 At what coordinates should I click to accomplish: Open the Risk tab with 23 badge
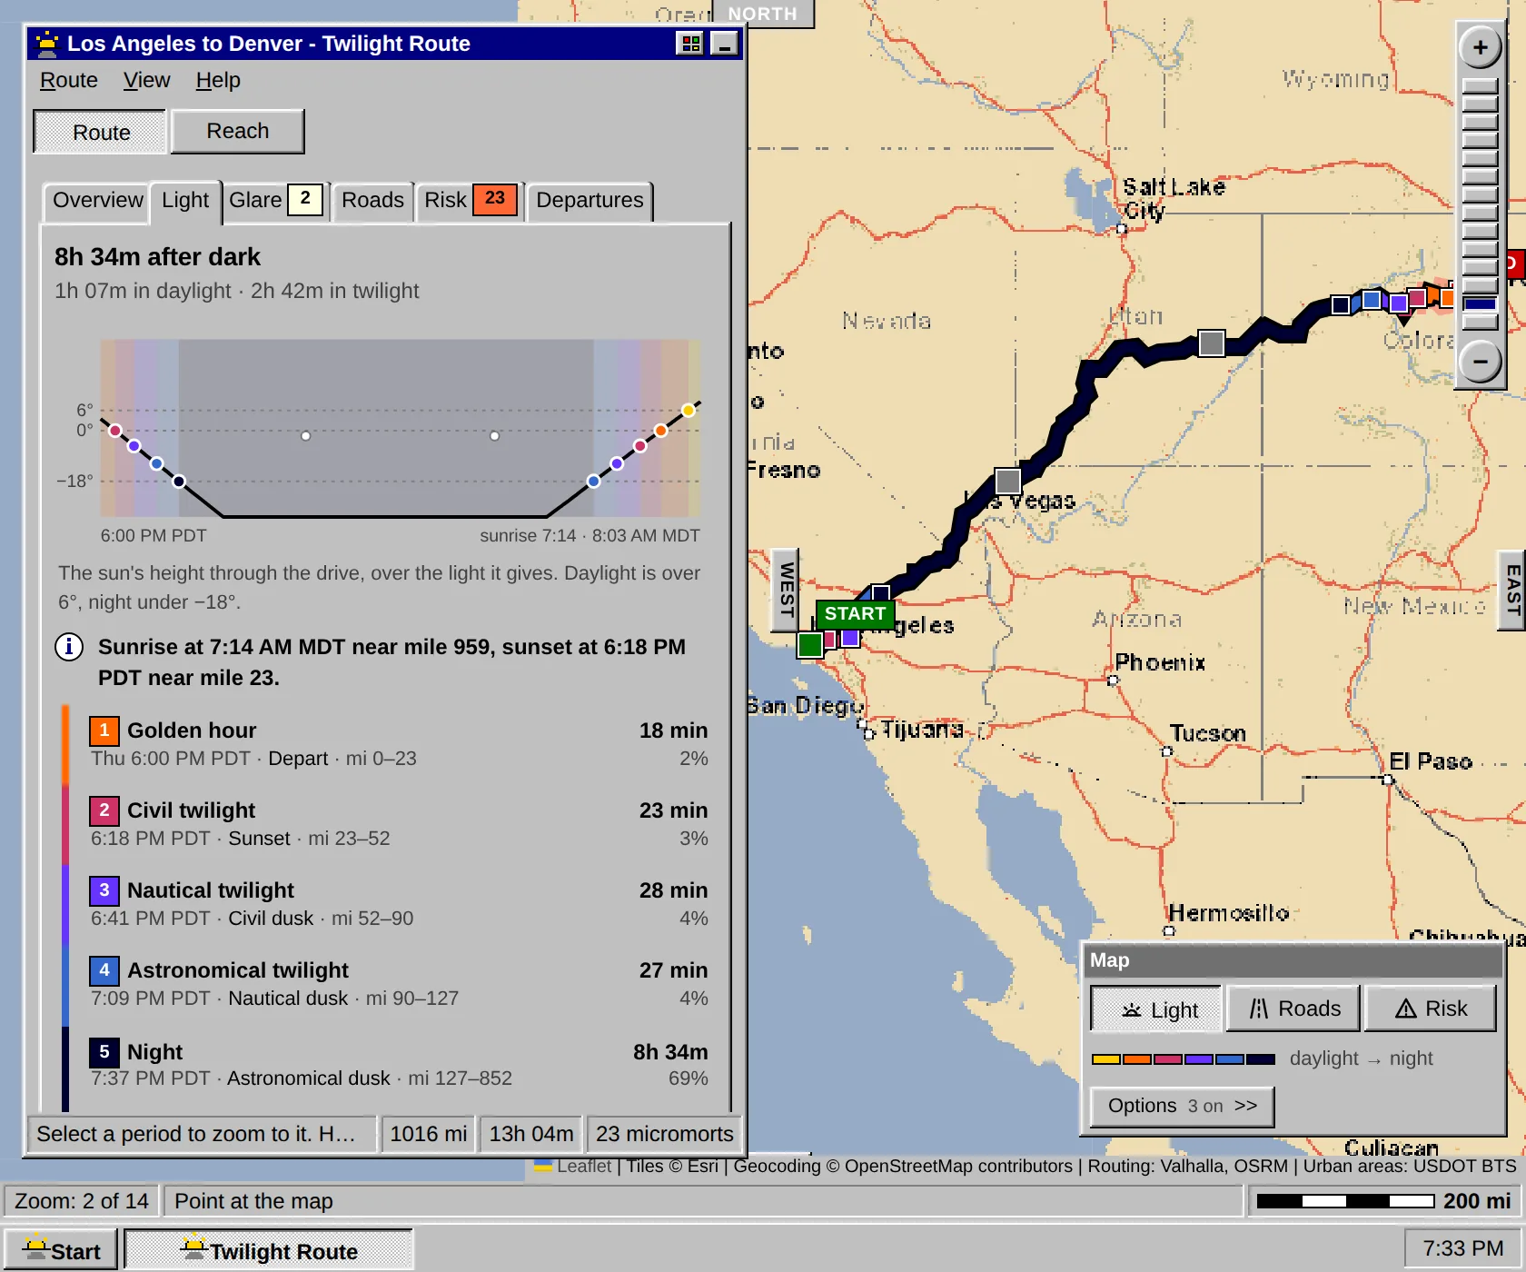pos(470,200)
